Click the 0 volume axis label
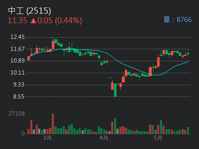199x149 pixels. [x=23, y=133]
